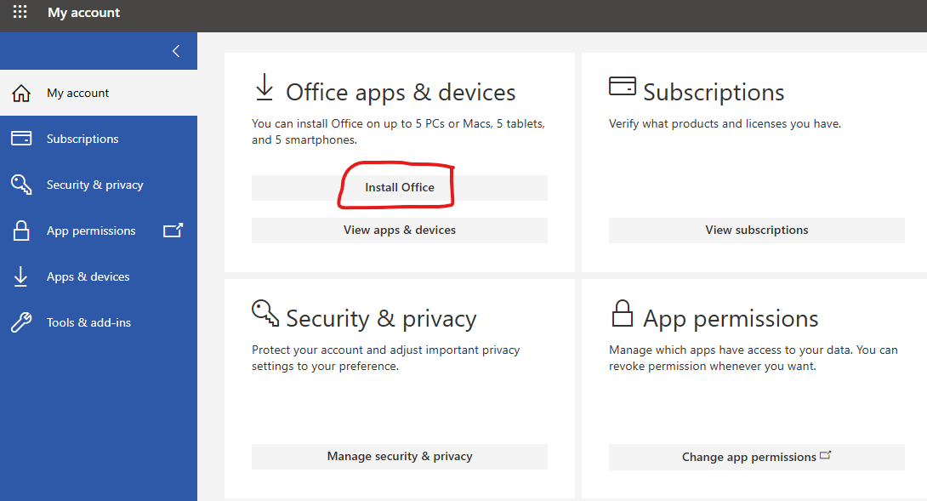Open Tools & add-ins sidebar item
The image size is (927, 501).
[x=99, y=322]
